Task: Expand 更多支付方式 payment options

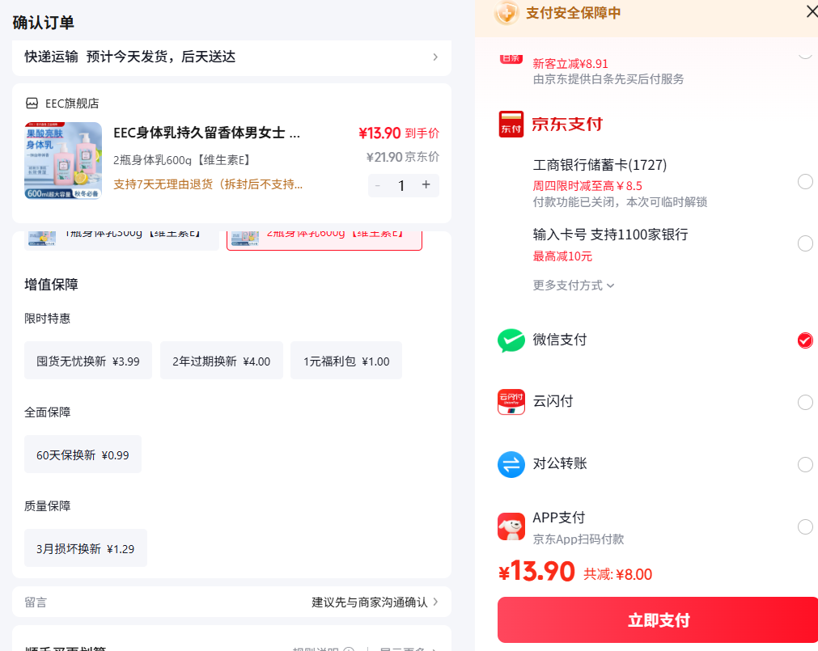Action: click(x=573, y=285)
